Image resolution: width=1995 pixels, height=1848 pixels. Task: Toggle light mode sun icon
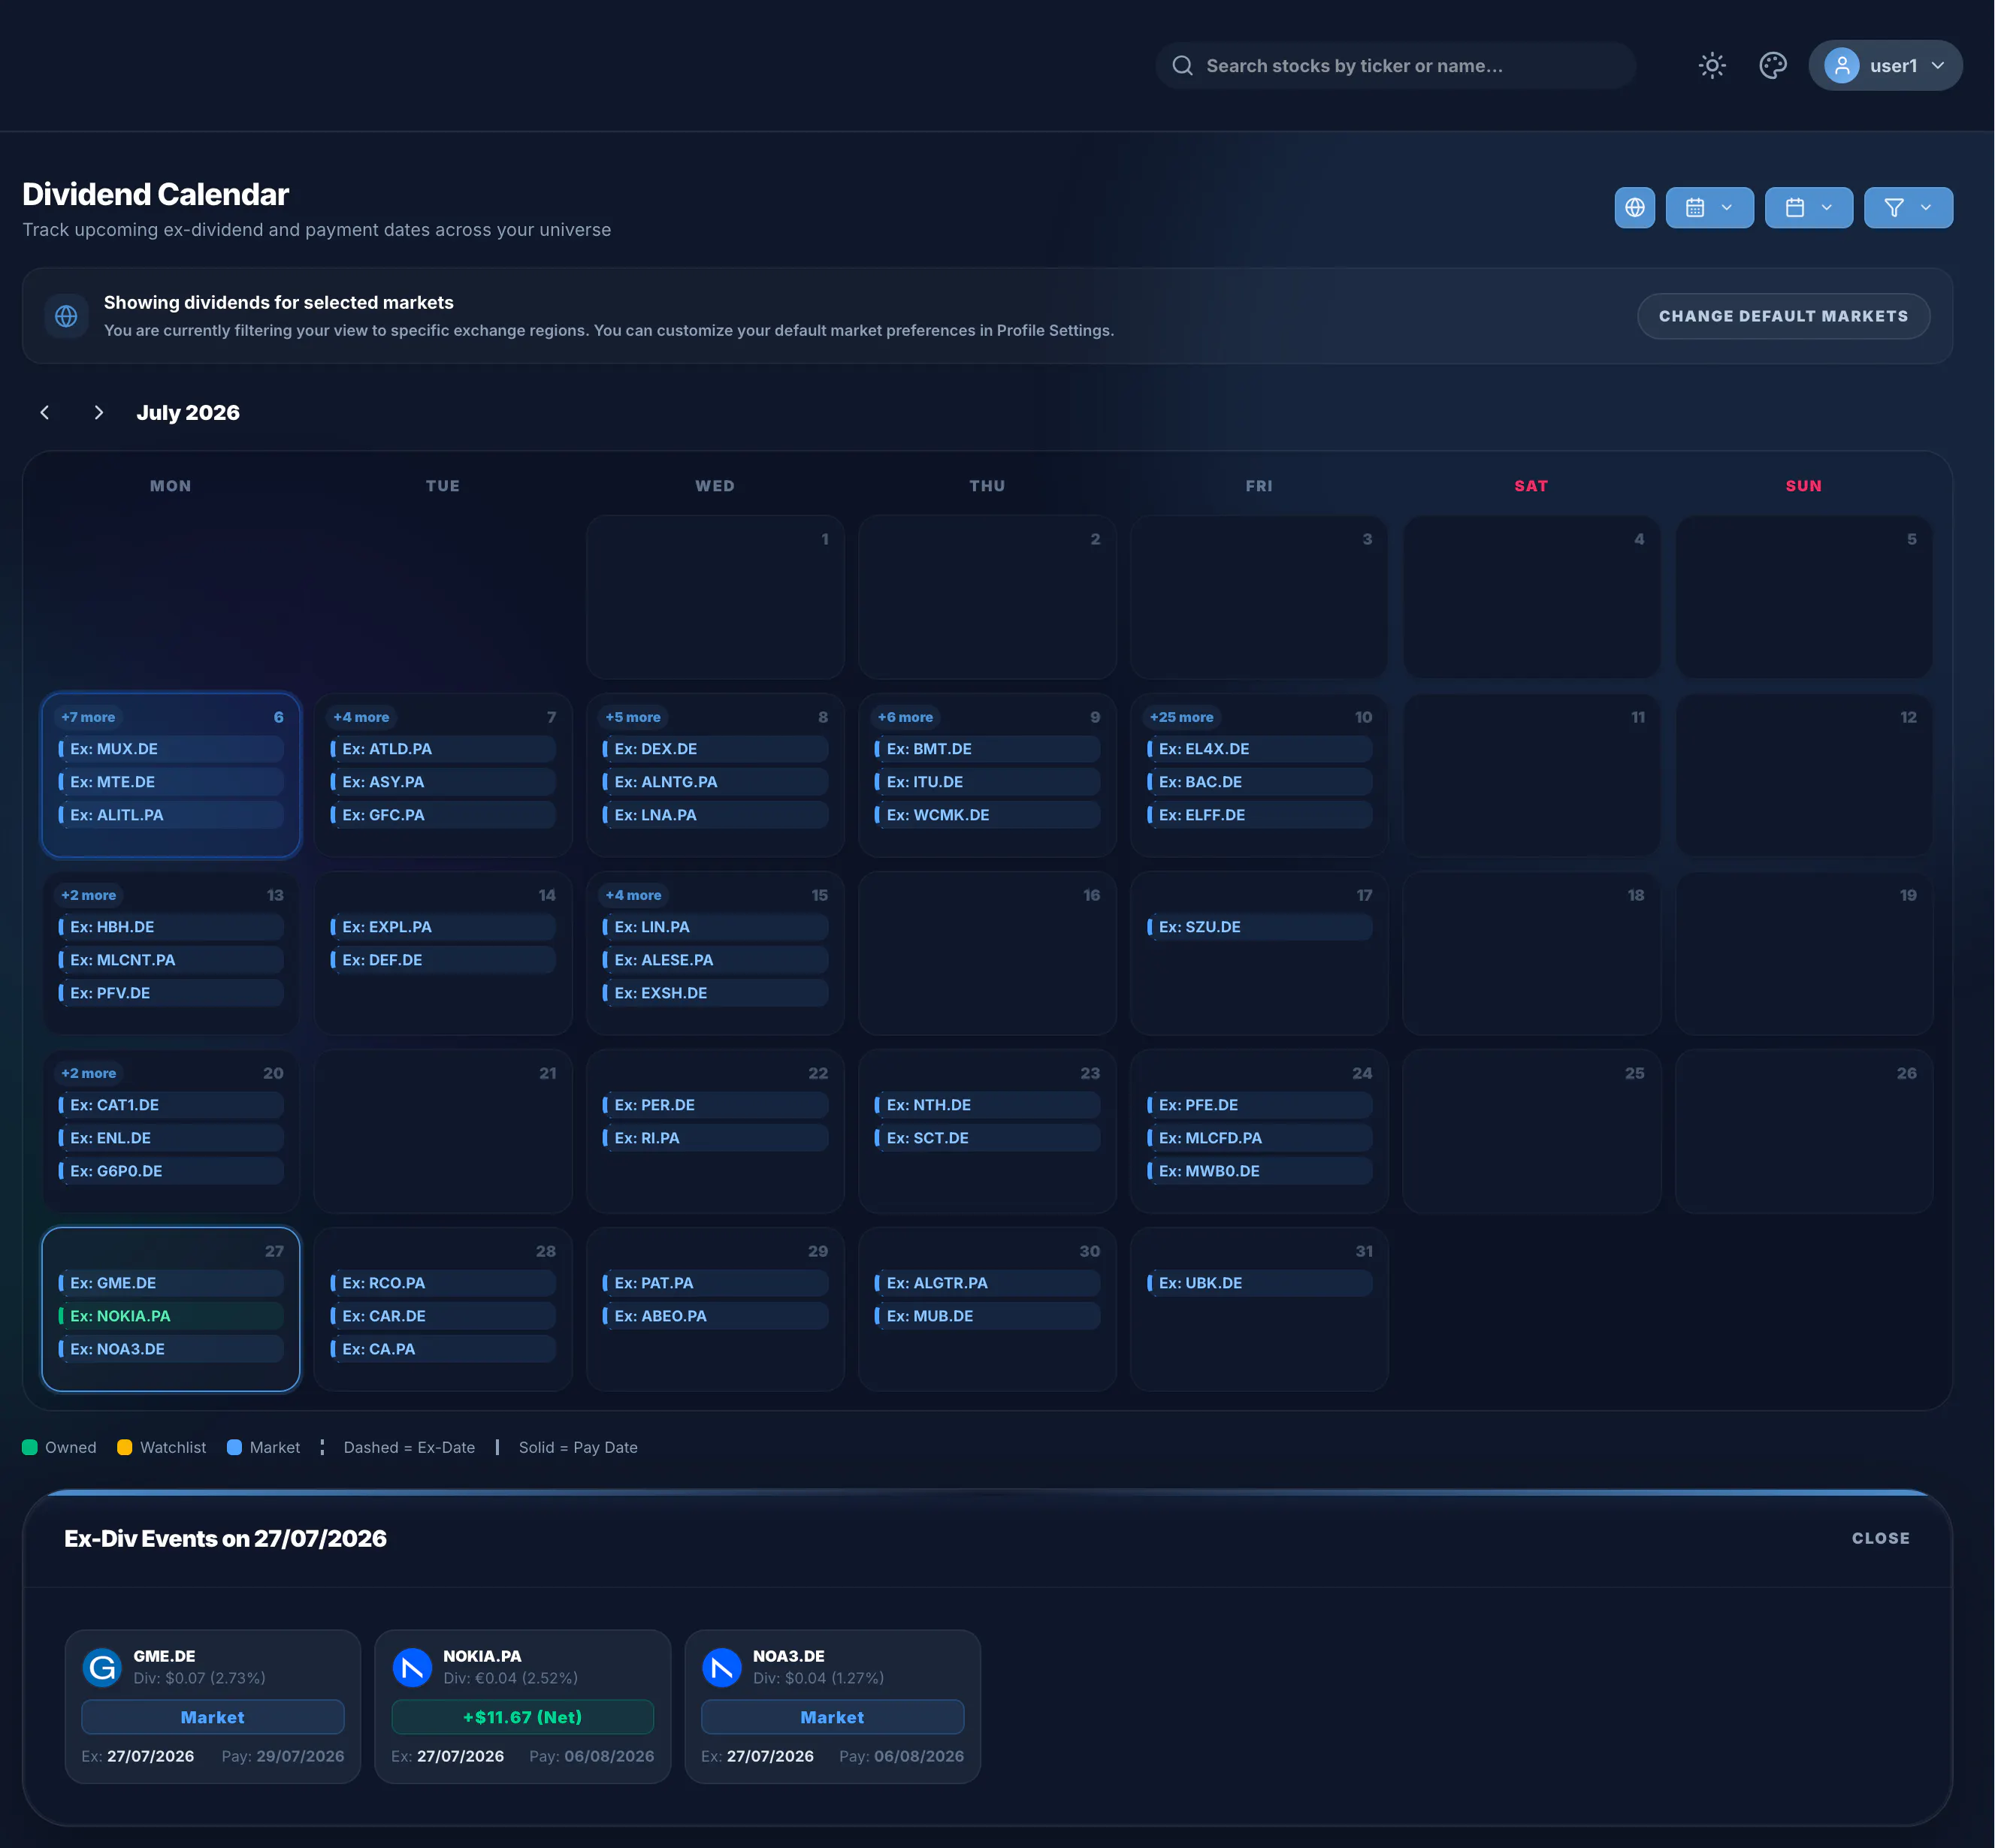tap(1712, 66)
